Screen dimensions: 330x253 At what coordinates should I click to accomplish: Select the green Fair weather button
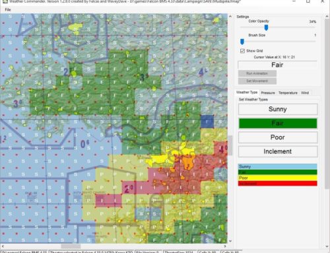[x=278, y=123]
